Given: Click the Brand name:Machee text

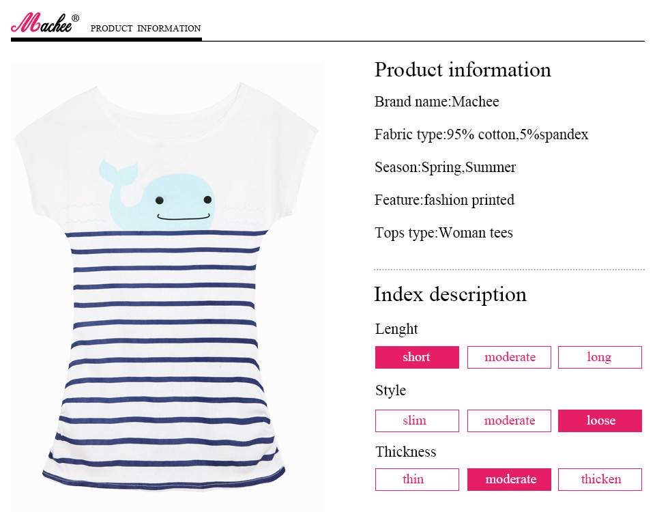Looking at the screenshot, I should point(437,102).
